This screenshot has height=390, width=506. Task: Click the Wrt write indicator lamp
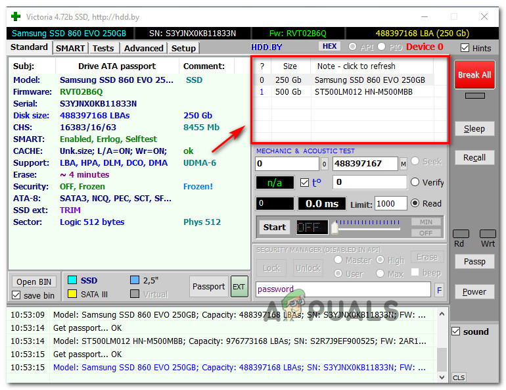tap(488, 233)
